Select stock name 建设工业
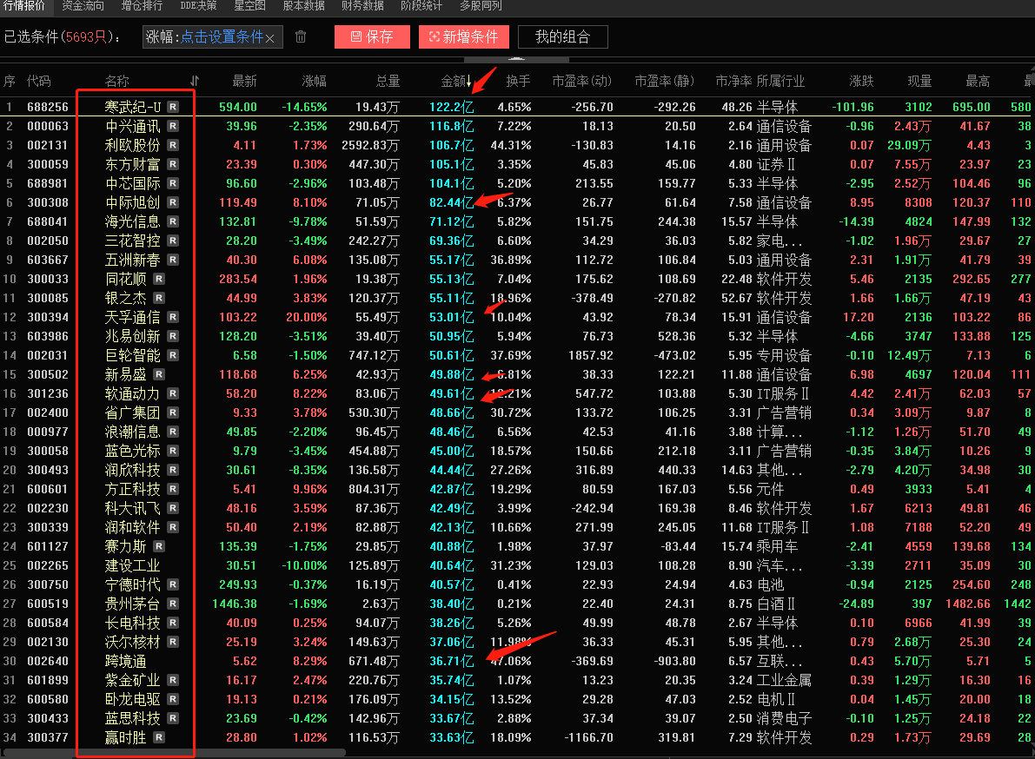1035x759 pixels. point(132,566)
